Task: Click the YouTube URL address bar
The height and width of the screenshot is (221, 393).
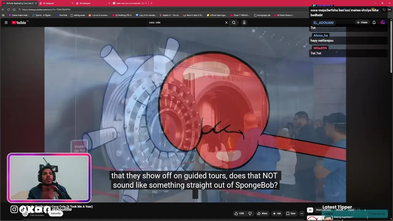Action: click(163, 10)
